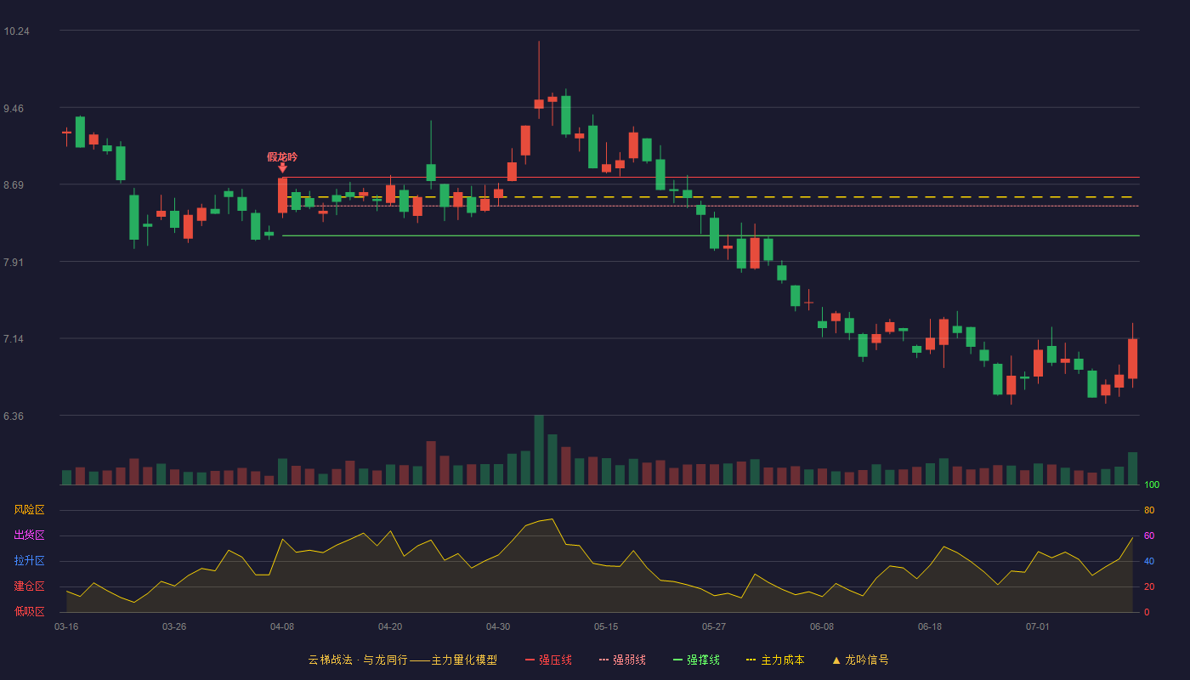Click the 低吸区 zone label
This screenshot has height=680, width=1190.
click(x=29, y=611)
